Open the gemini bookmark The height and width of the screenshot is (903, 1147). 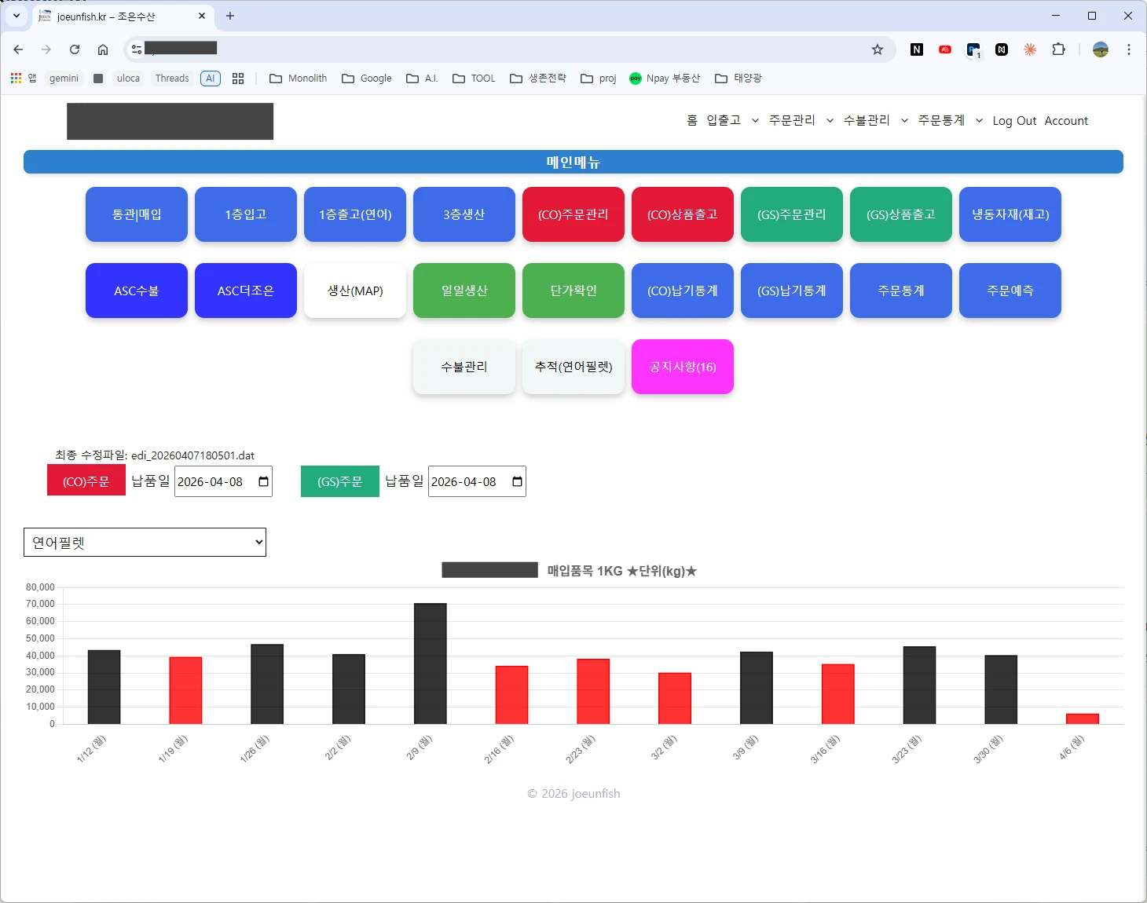(64, 79)
